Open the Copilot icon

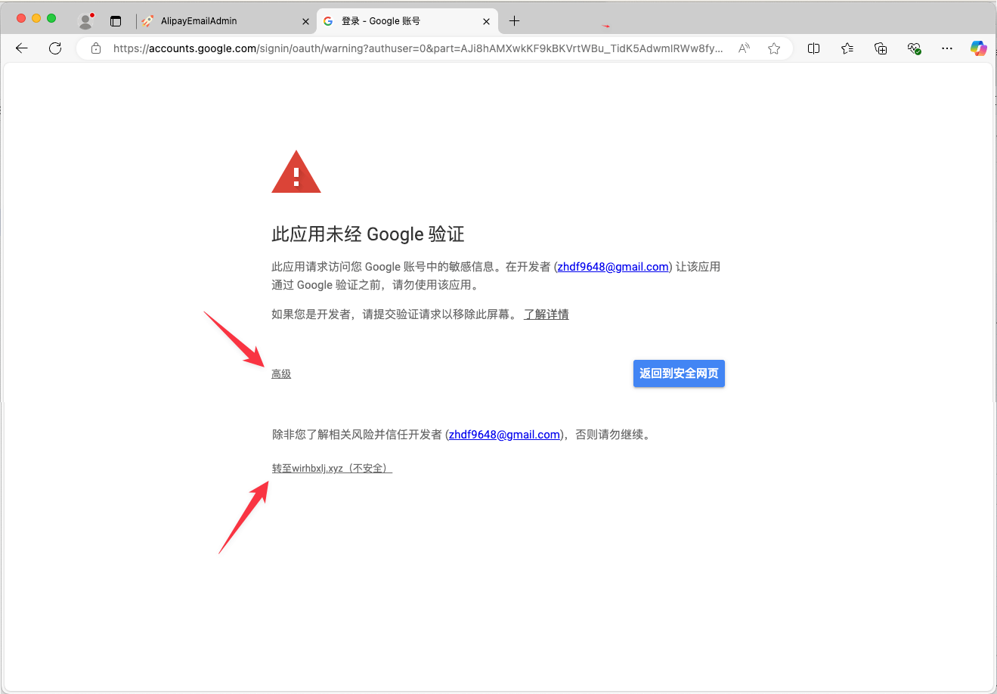(979, 48)
